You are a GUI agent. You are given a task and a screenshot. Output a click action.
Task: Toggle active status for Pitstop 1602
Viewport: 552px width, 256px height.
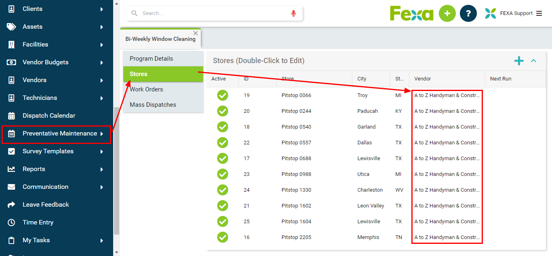click(x=223, y=206)
